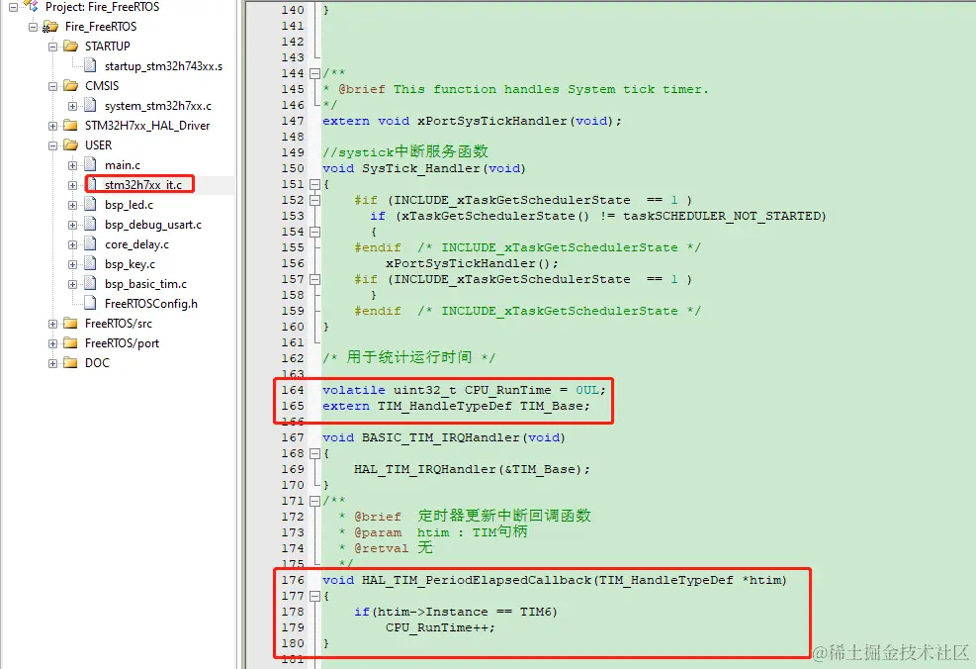Click the project root icon
Viewport: 976px width, 669px height.
(31, 6)
